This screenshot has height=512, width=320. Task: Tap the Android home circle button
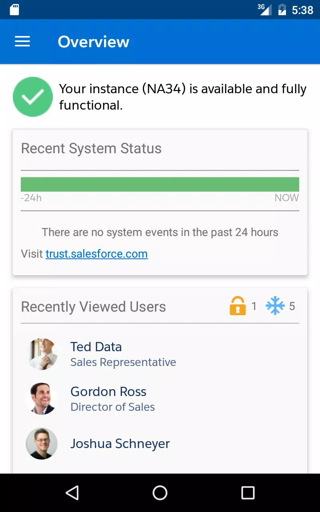[x=160, y=493]
